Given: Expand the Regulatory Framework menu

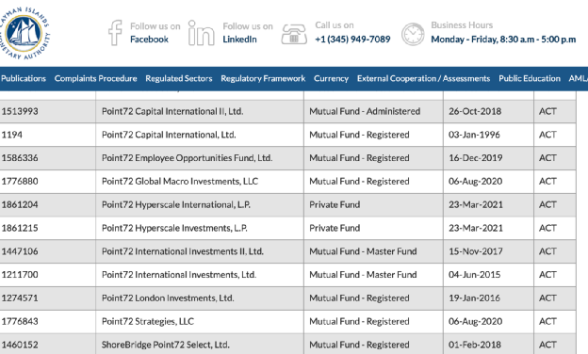Looking at the screenshot, I should (x=263, y=79).
